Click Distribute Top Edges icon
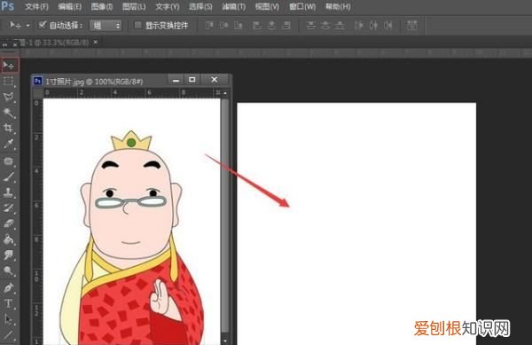This screenshot has width=532, height=345. pyautogui.click(x=310, y=25)
